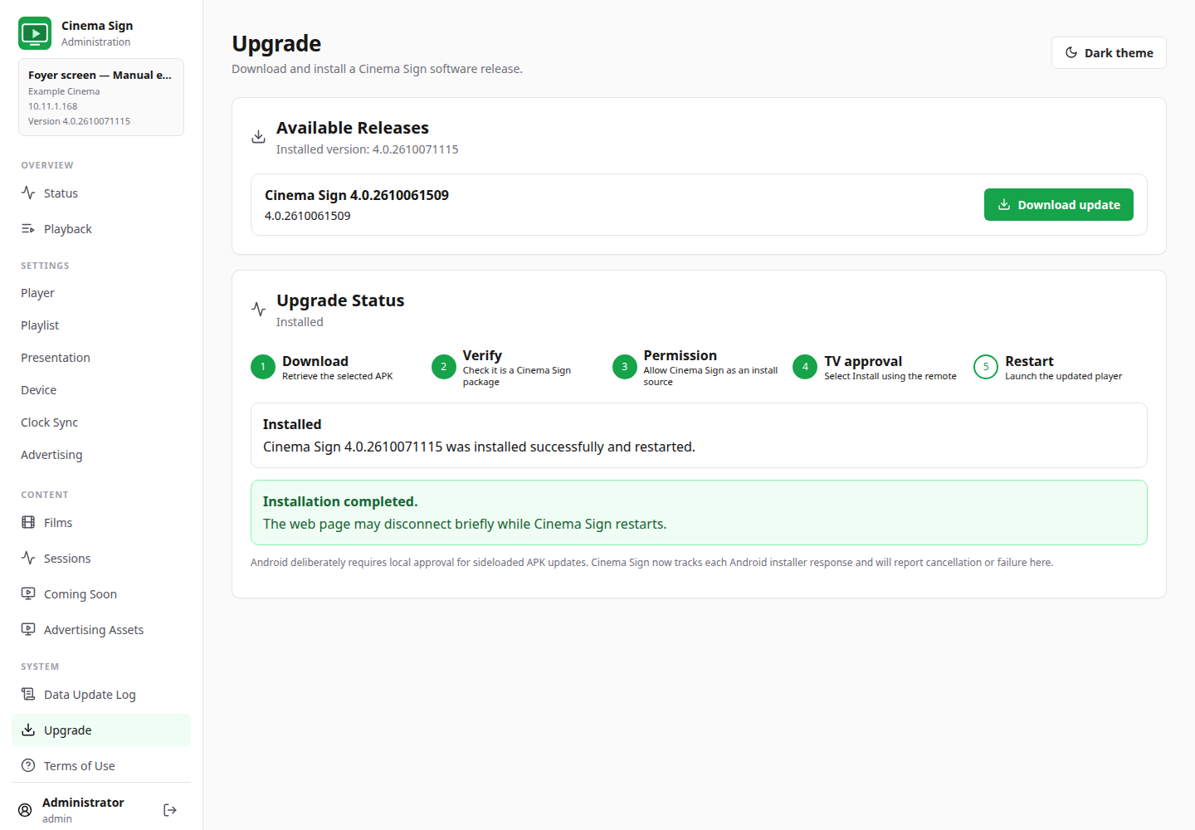Click the Android sideloaded APK approval note
The width and height of the screenshot is (1195, 830).
pyautogui.click(x=651, y=563)
